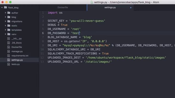Click the templates folder icon
Screen dimensions: 175x98
coord(9,30)
